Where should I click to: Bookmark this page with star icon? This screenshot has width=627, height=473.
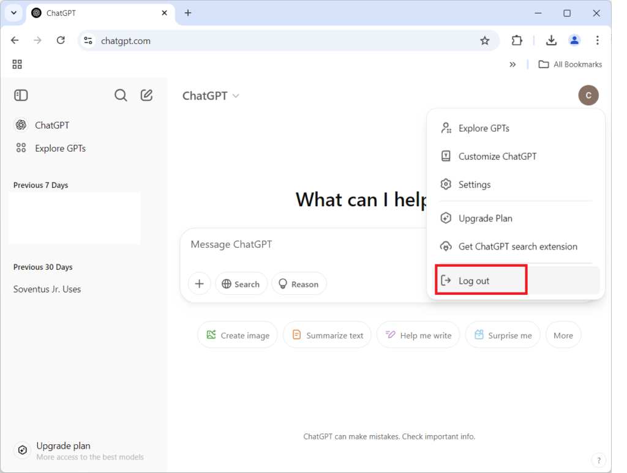point(485,40)
